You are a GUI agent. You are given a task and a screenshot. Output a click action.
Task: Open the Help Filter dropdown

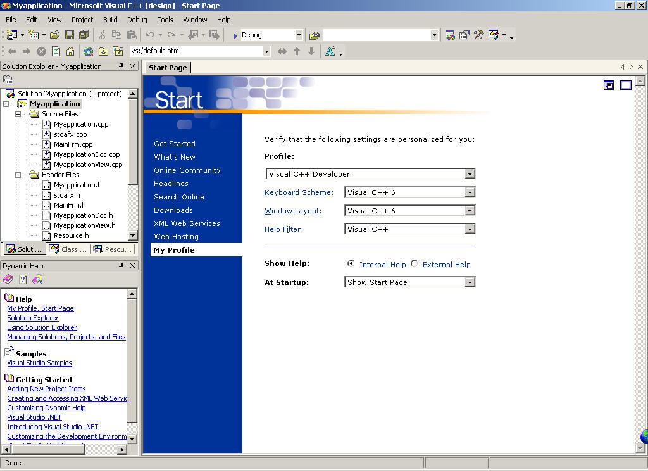point(470,229)
